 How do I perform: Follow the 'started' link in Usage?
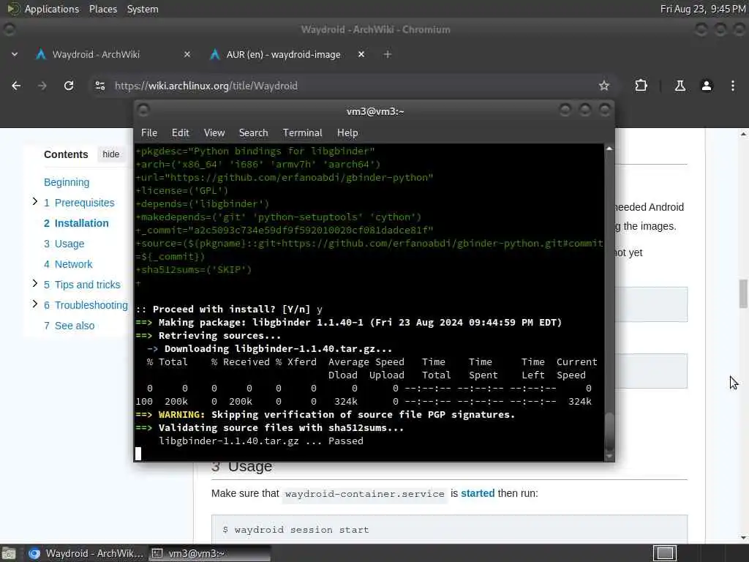point(478,493)
